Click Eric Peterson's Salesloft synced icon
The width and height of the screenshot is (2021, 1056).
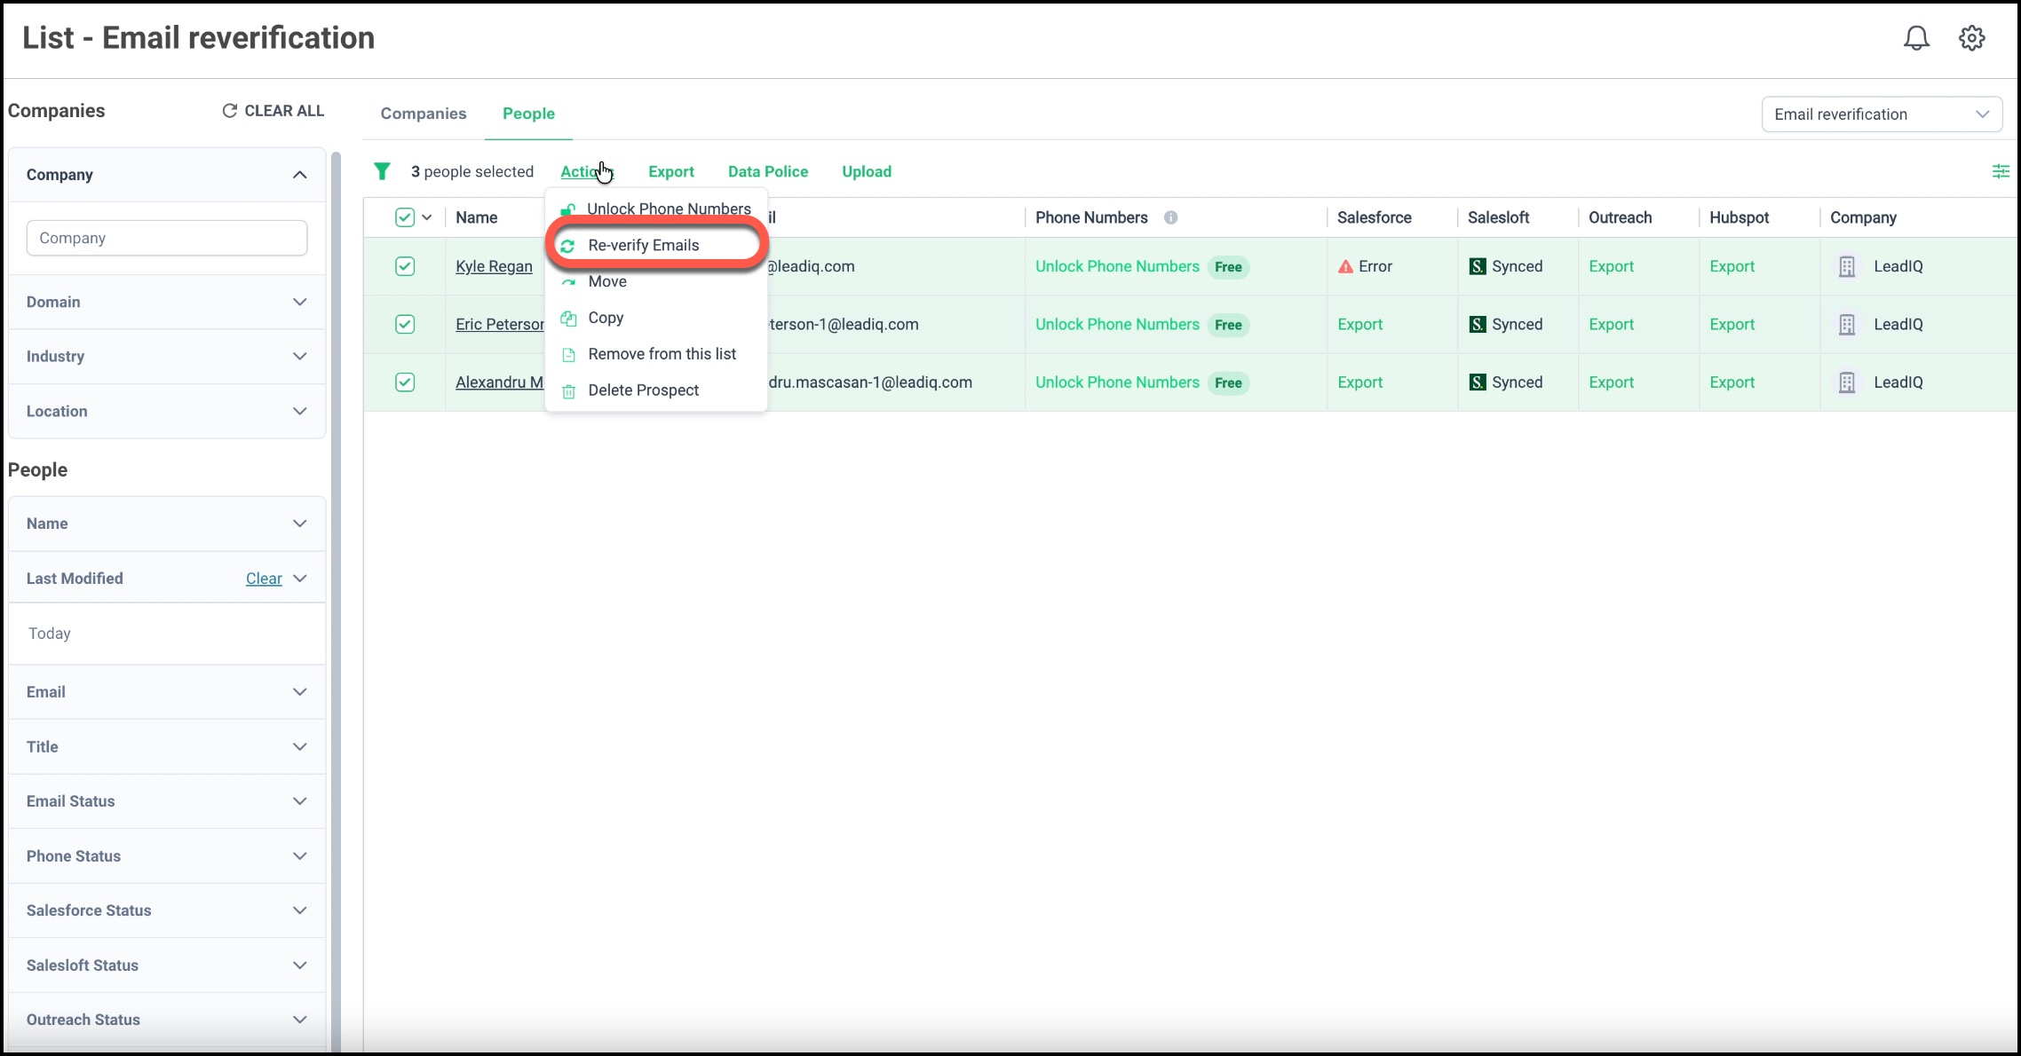1477,325
